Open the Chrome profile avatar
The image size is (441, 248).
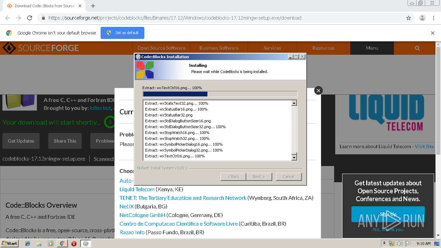click(x=422, y=18)
